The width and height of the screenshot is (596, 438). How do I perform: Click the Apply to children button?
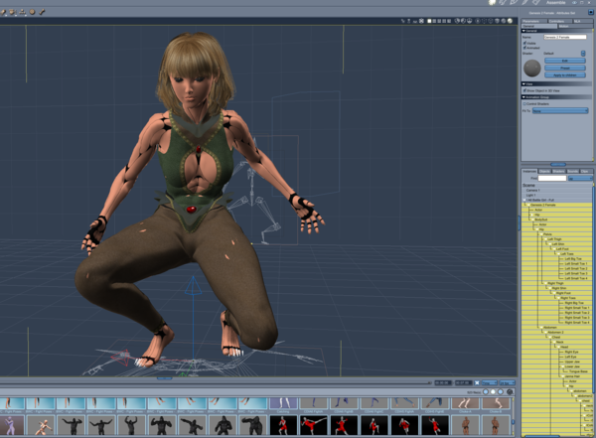pos(565,74)
